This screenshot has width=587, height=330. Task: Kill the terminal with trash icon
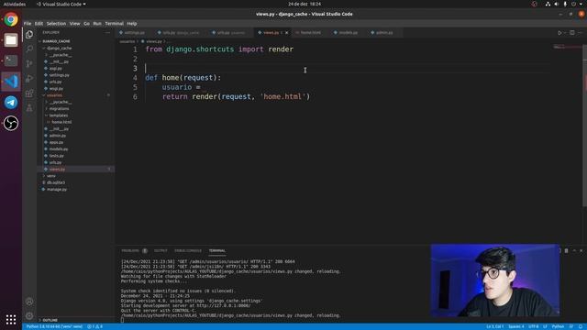(x=567, y=250)
